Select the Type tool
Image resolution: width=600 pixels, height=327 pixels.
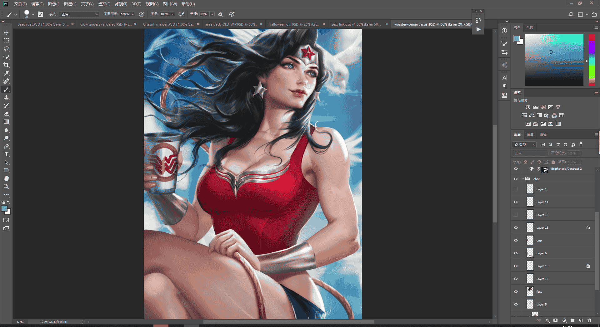coord(6,154)
